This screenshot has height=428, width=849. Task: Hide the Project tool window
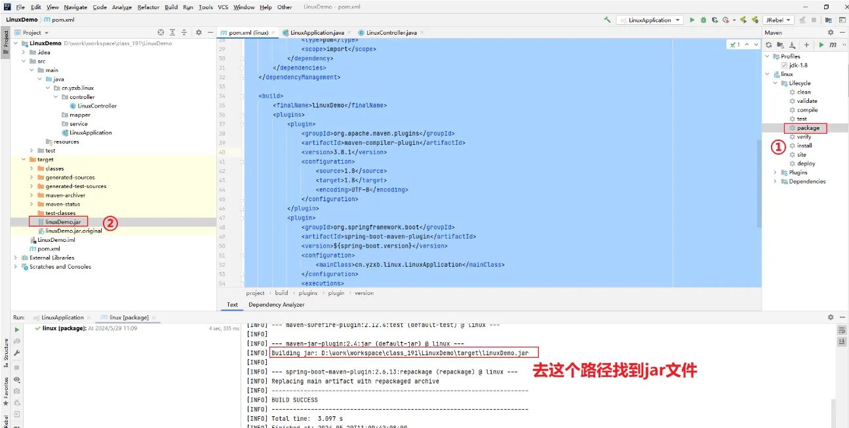(x=210, y=32)
